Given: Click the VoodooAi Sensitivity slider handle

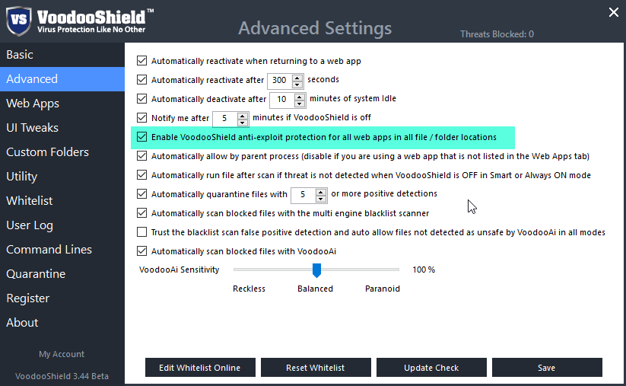Looking at the screenshot, I should tap(316, 270).
